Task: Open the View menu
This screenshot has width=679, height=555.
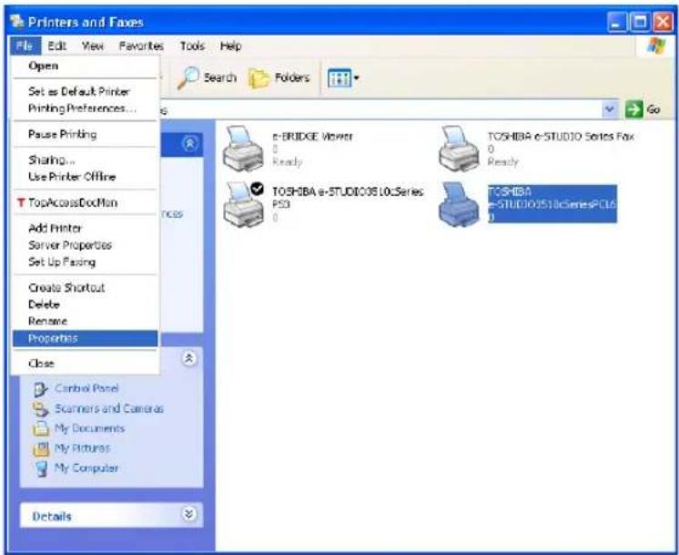Action: [x=93, y=46]
